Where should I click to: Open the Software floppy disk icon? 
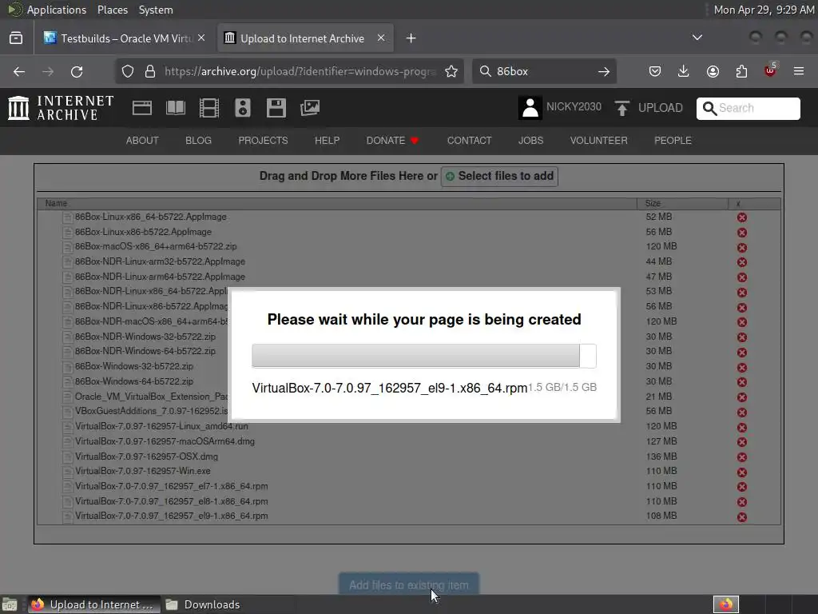point(276,108)
